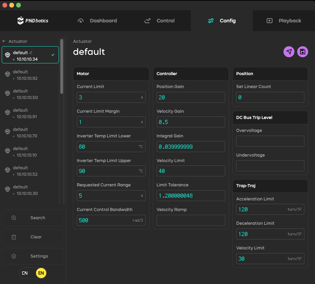
Task: Click the actuator icon for 10.10.10.91
Action: point(8,112)
